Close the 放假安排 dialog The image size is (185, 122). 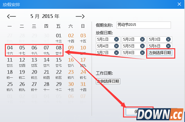180,4
